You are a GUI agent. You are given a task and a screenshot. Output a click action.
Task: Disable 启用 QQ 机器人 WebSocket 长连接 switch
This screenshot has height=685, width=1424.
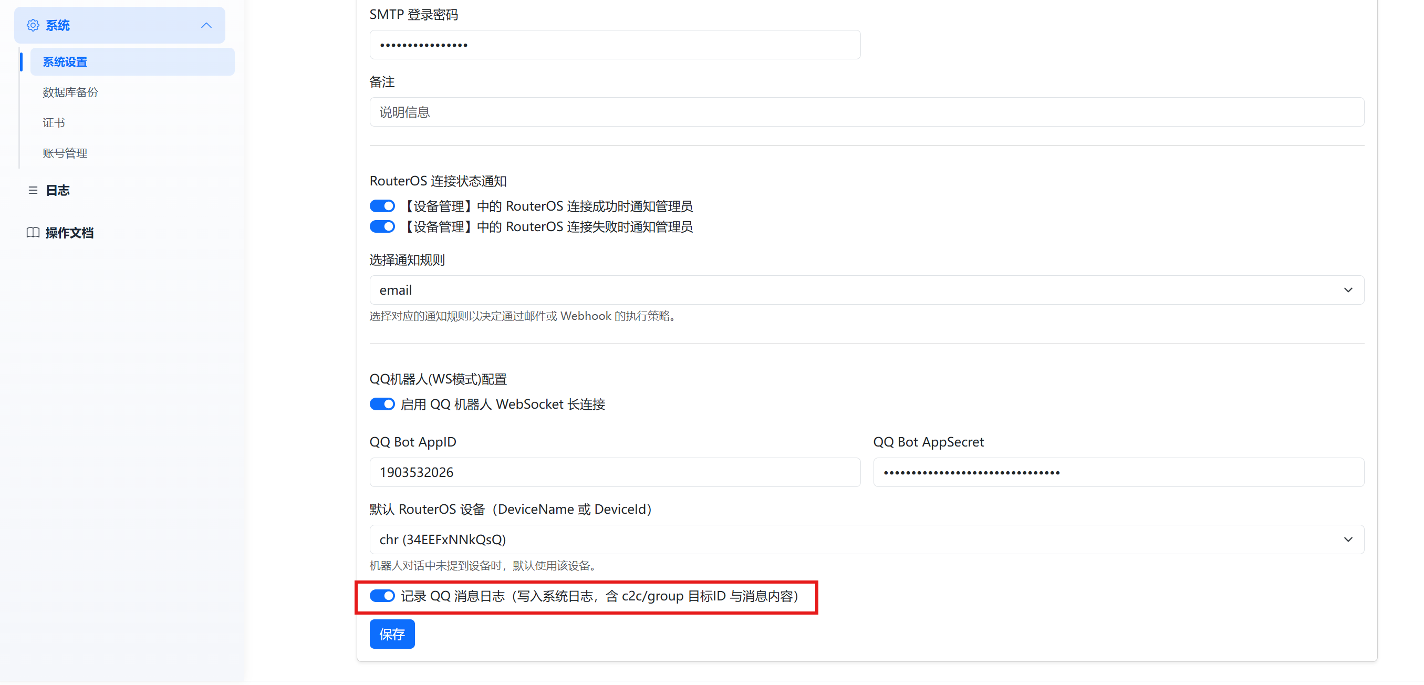382,404
